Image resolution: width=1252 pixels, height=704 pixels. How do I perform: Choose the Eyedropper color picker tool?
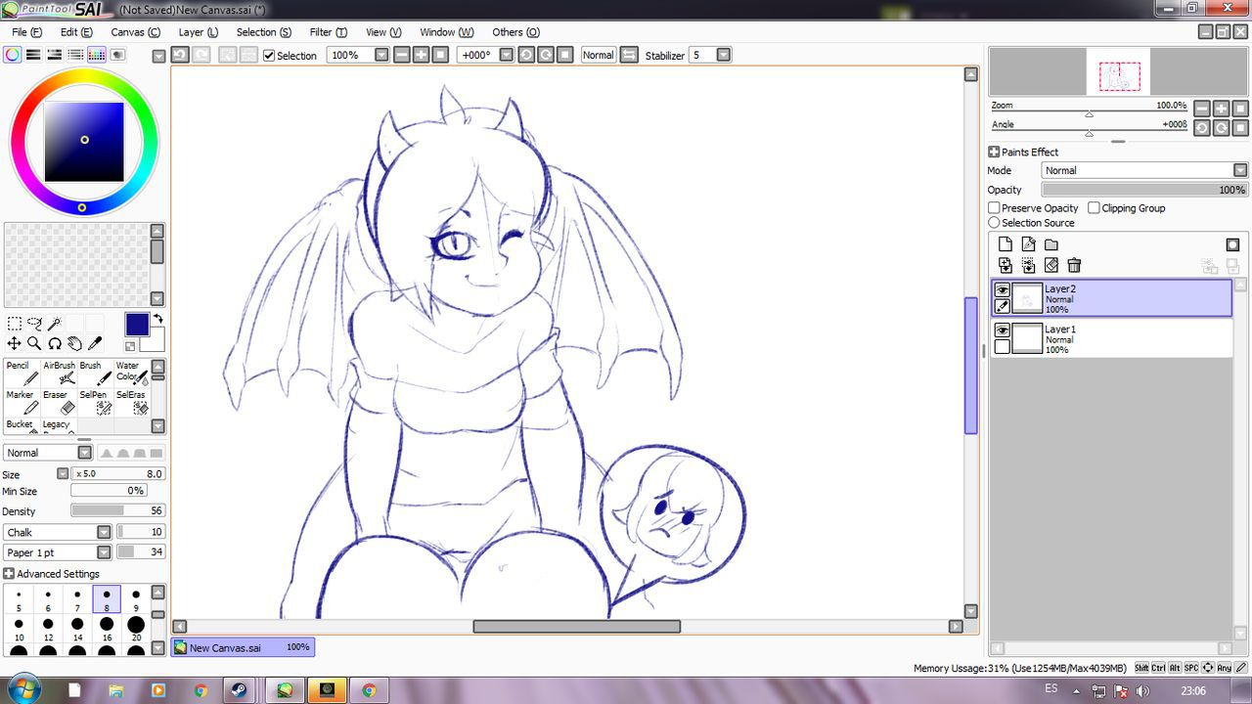click(x=95, y=343)
